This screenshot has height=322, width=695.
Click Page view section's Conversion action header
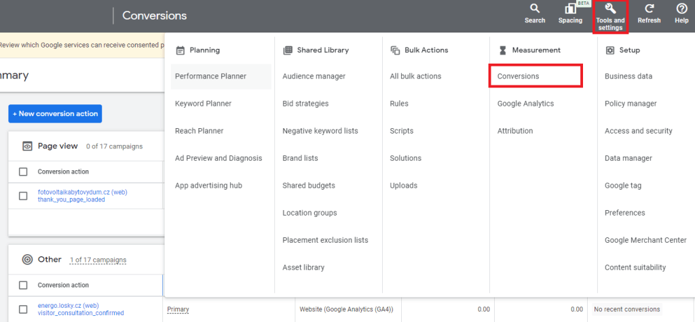click(x=63, y=172)
